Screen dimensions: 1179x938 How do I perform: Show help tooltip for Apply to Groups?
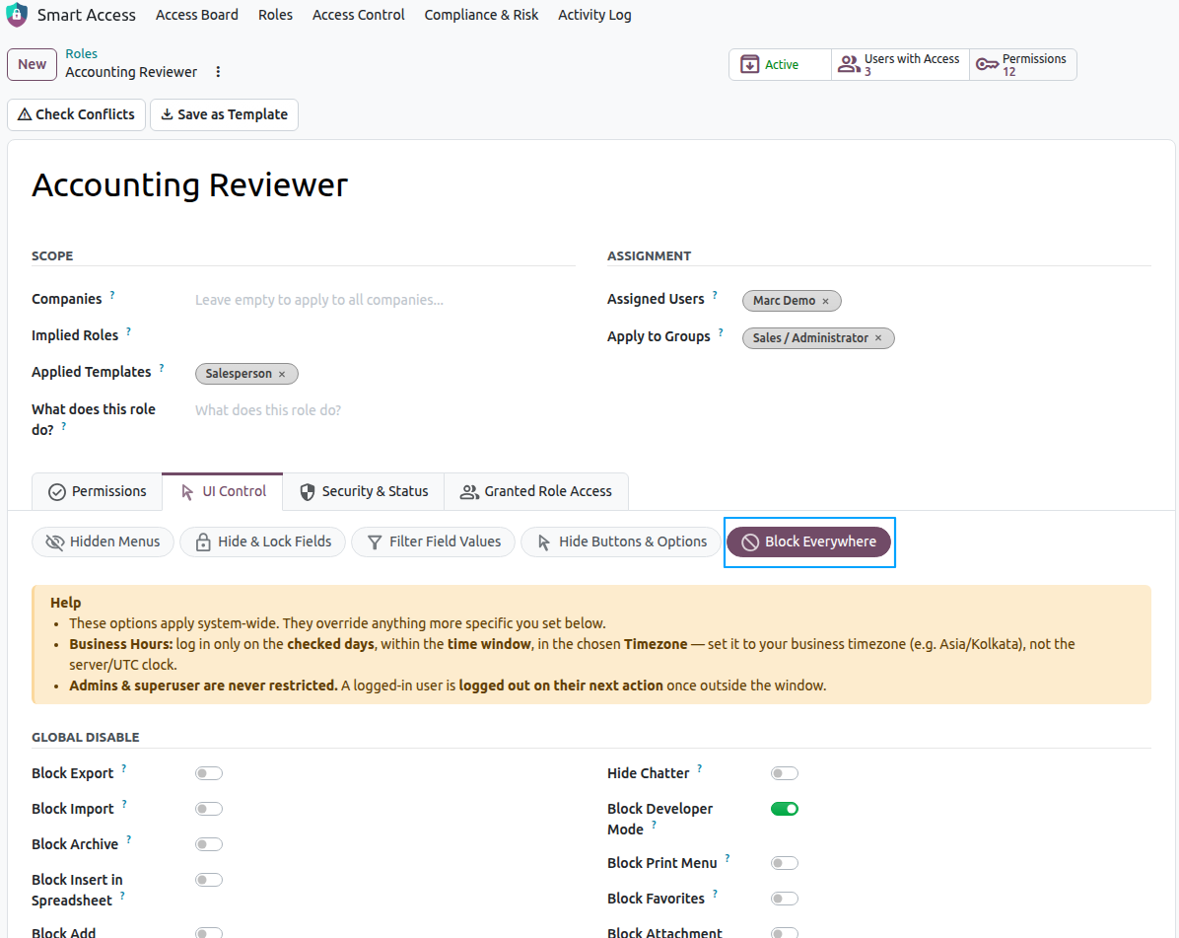[721, 332]
